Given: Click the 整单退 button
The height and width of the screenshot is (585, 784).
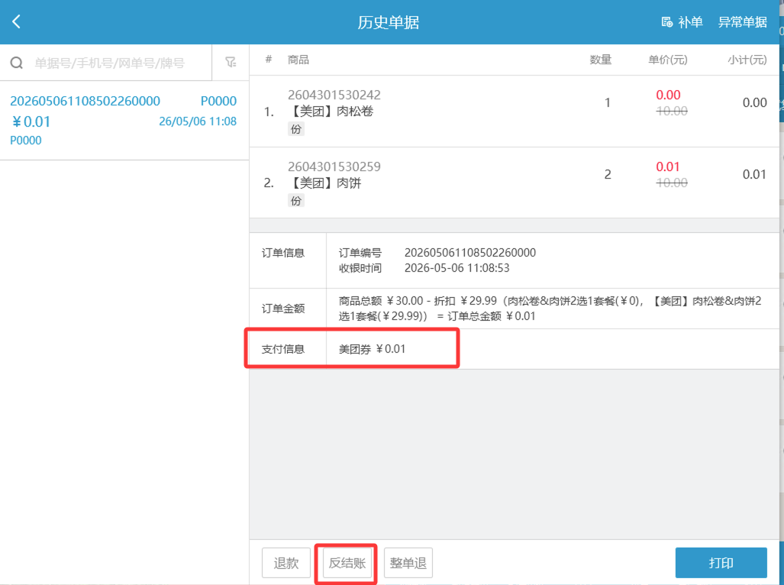Looking at the screenshot, I should pos(408,563).
